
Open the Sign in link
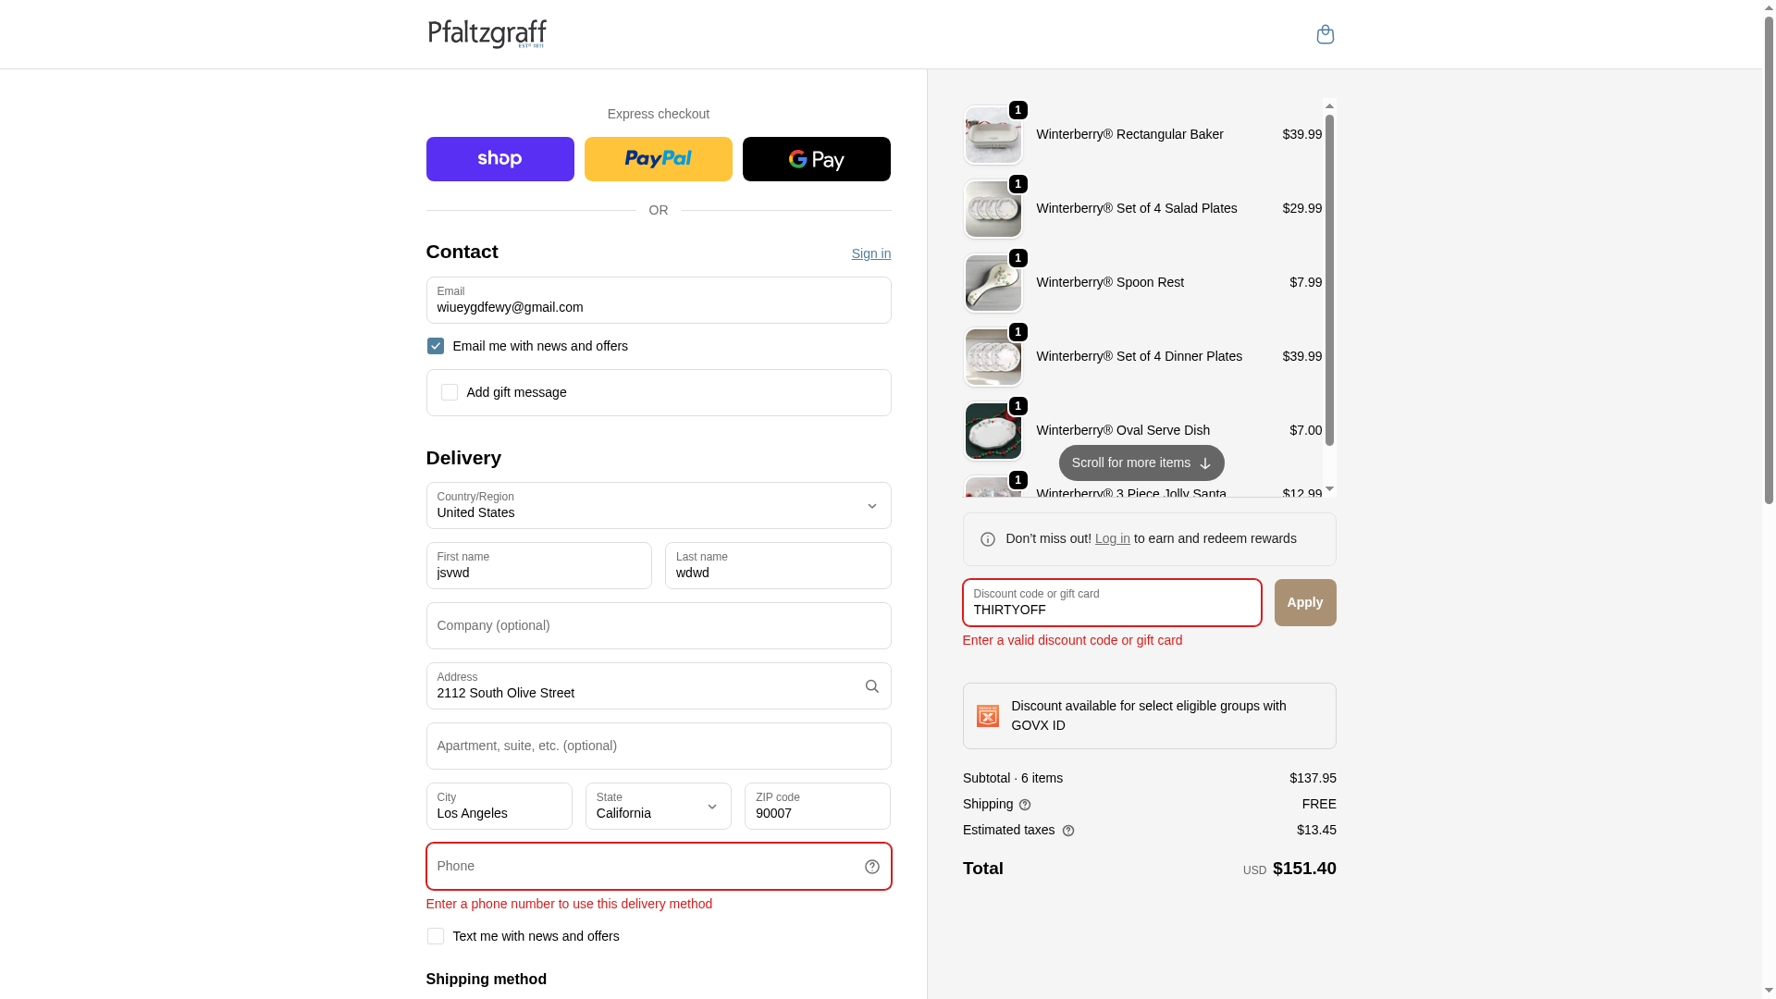click(x=870, y=253)
